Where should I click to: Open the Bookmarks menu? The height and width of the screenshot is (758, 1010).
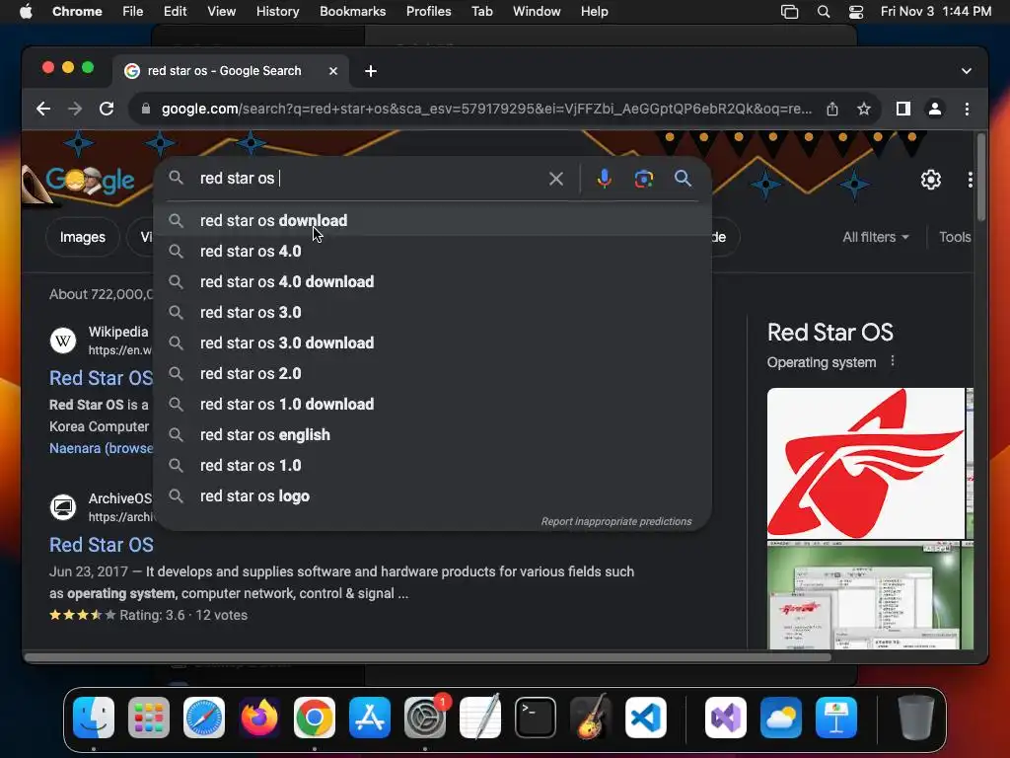[x=352, y=12]
